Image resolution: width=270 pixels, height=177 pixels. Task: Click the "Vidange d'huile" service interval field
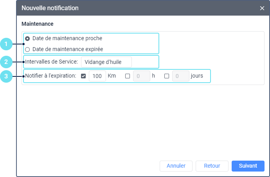106,62
